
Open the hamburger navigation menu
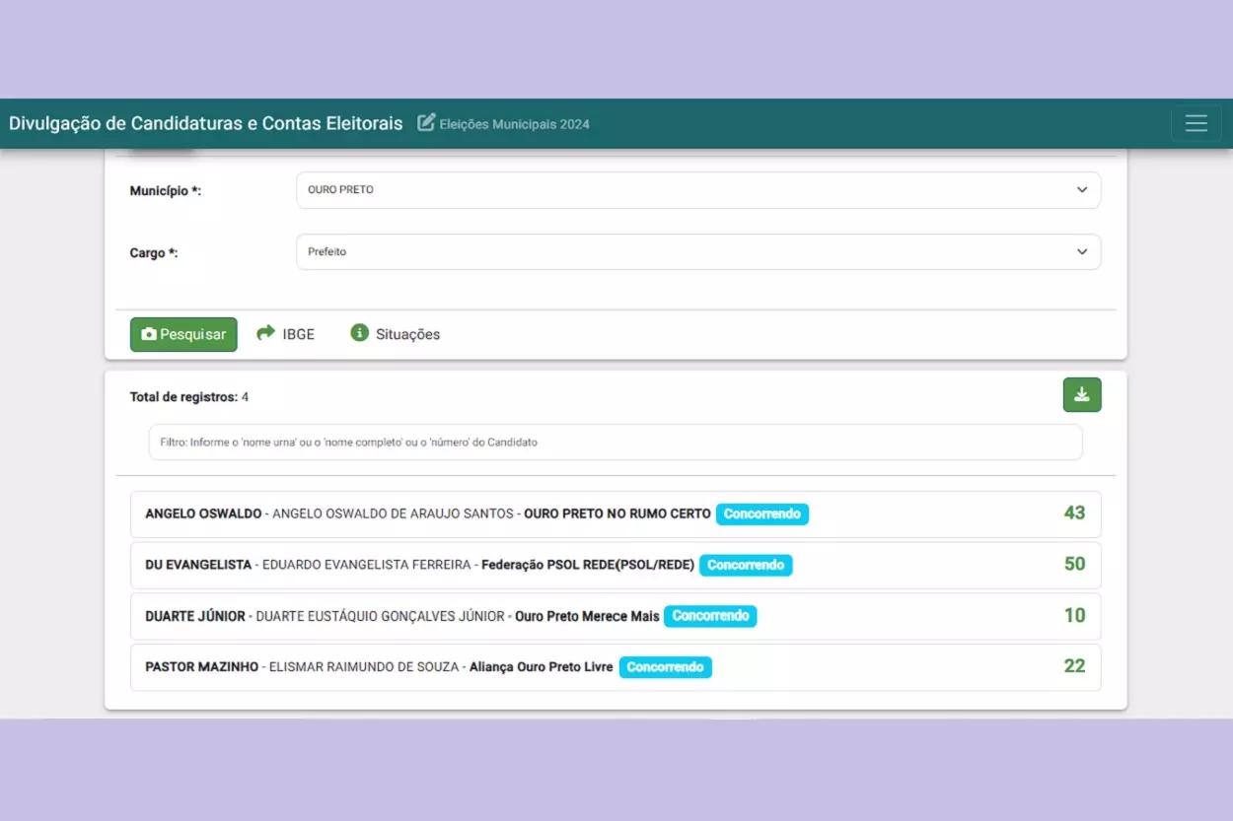coord(1196,123)
